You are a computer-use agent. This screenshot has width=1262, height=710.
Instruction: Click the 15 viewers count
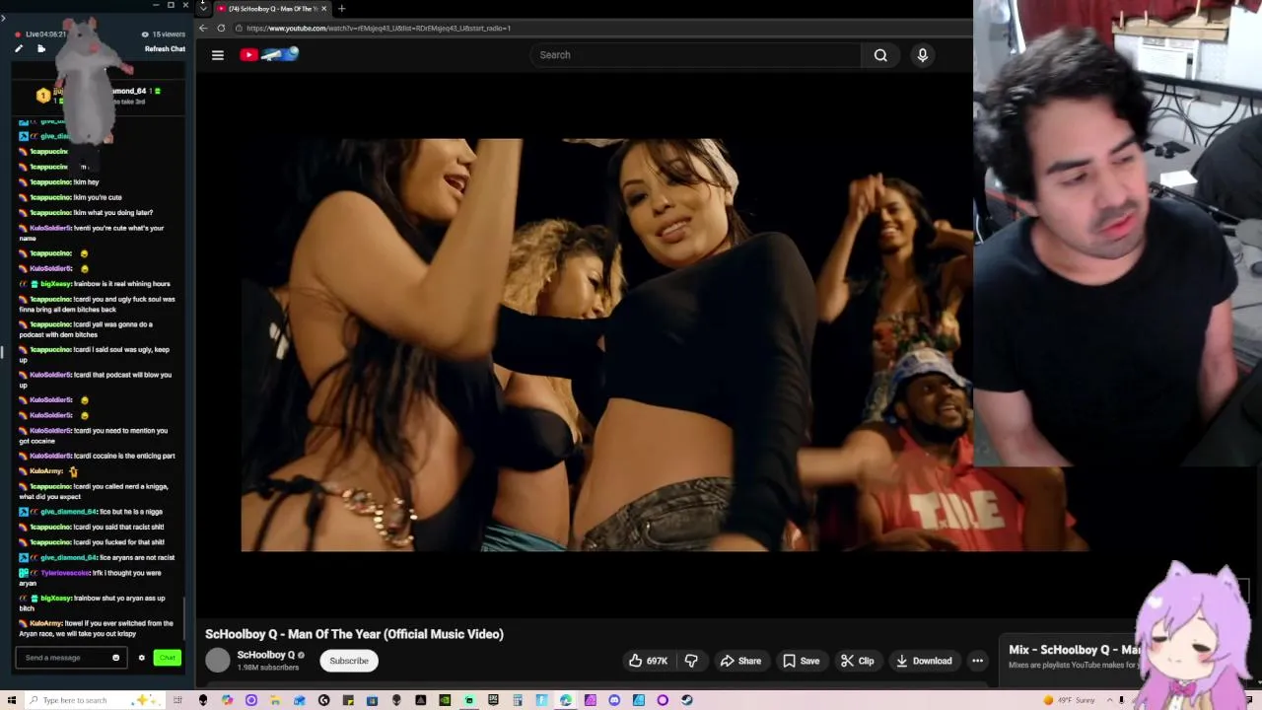(168, 35)
